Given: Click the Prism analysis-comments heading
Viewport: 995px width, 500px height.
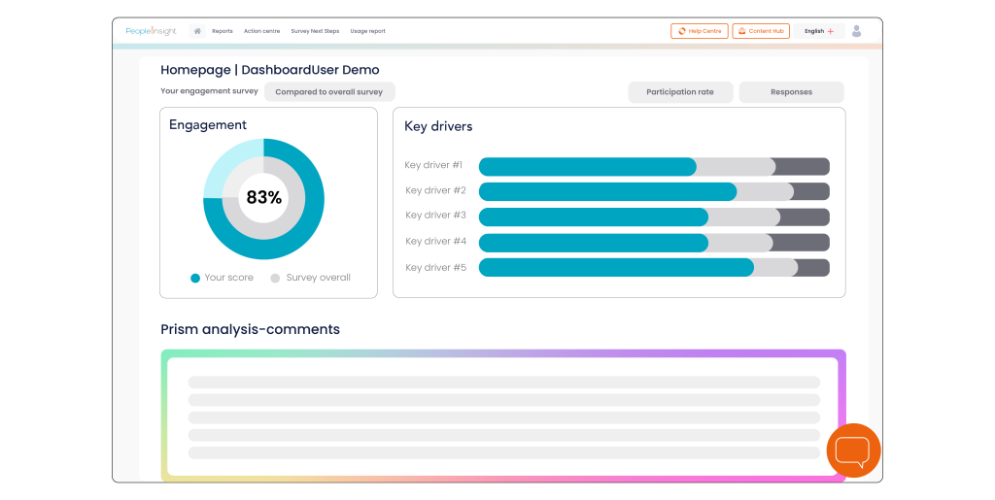Looking at the screenshot, I should pos(250,329).
